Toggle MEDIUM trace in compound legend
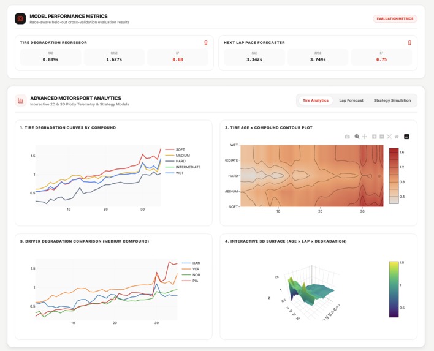Viewport: 434px width, 351px height. 177,156
